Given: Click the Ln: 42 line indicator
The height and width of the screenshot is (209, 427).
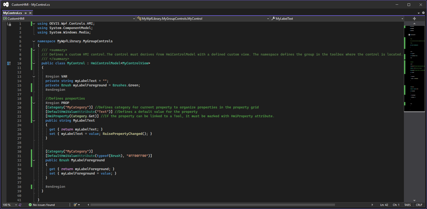Looking at the screenshot, I should tap(384, 205).
